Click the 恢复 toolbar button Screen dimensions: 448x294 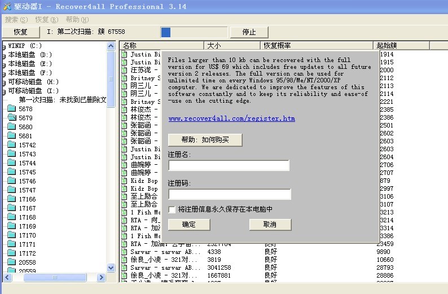click(20, 32)
